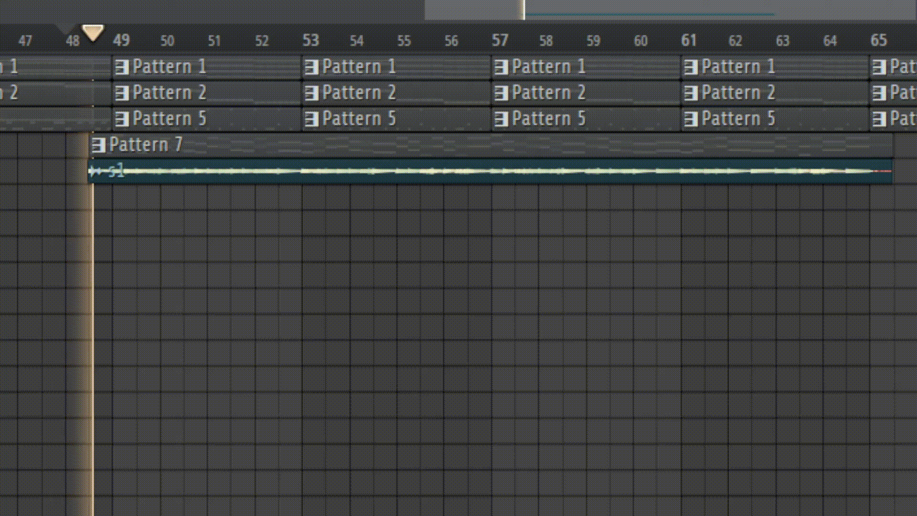This screenshot has width=917, height=516.
Task: Click the Pattern 2 clip icon at bar 57
Action: tap(501, 93)
